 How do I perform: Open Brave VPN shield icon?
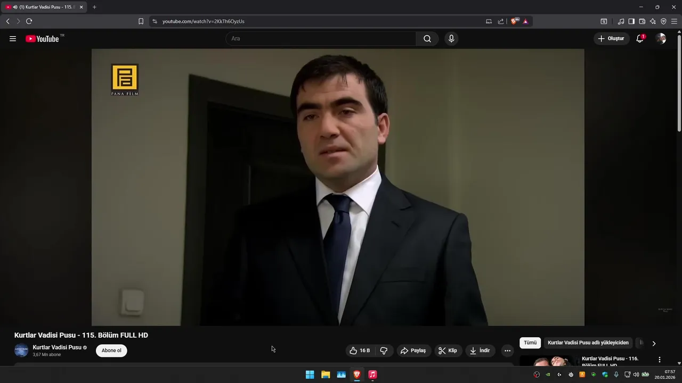coord(663,21)
